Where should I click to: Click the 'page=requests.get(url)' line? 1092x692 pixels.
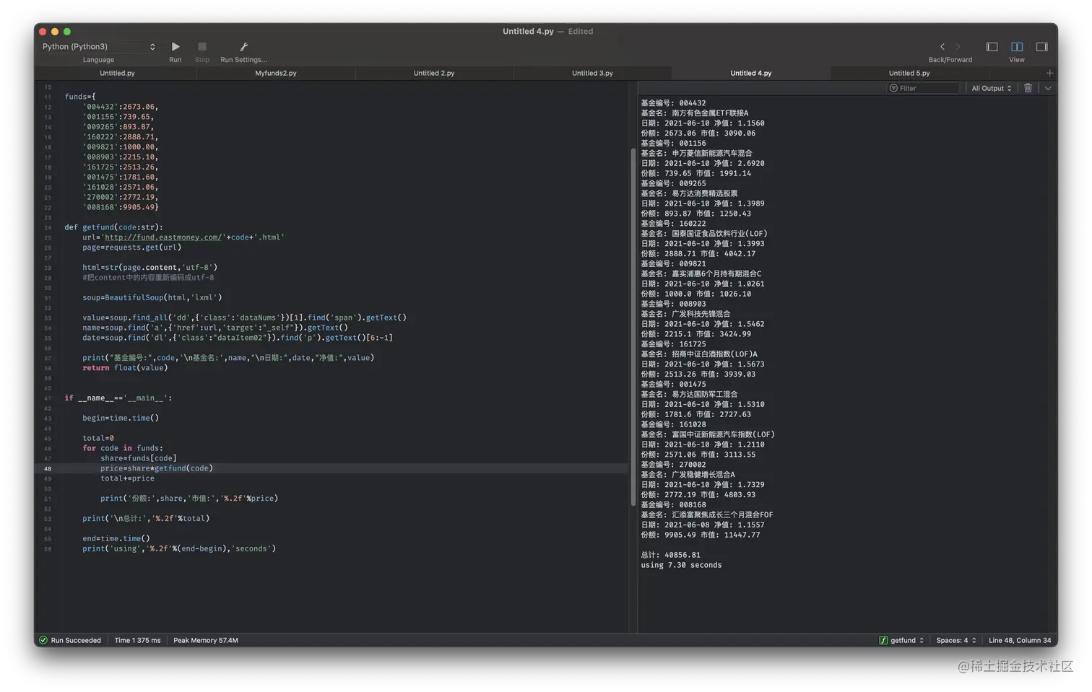132,247
